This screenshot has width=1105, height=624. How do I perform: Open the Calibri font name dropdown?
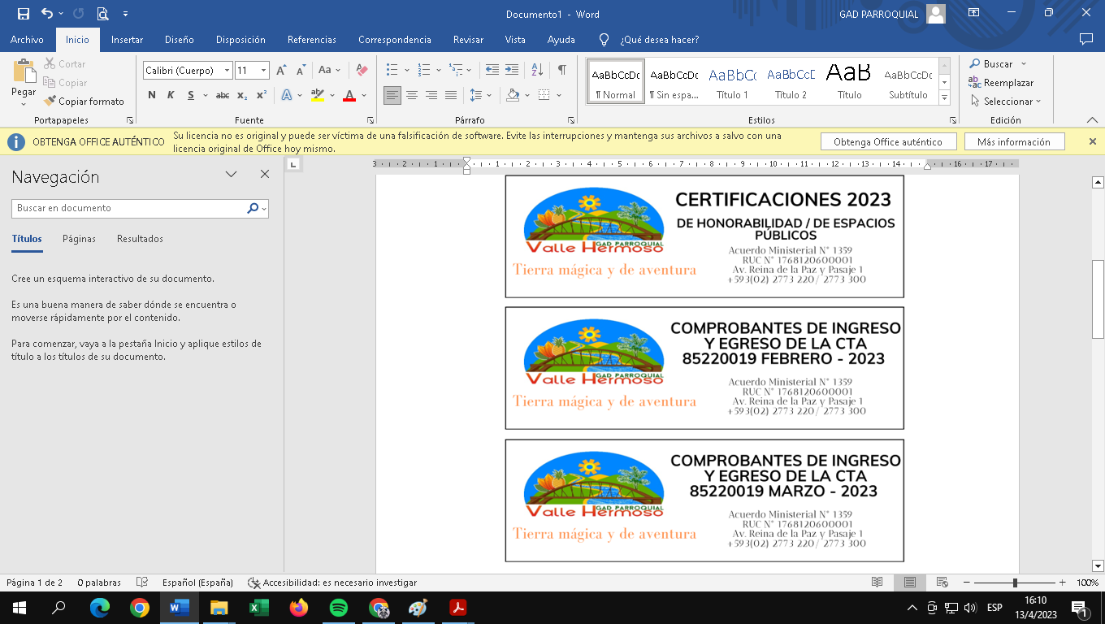227,71
